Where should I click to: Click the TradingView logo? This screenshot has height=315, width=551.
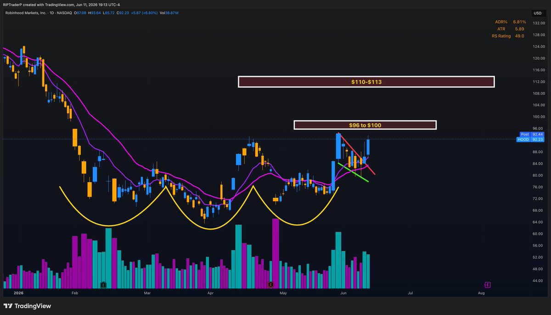pos(28,306)
